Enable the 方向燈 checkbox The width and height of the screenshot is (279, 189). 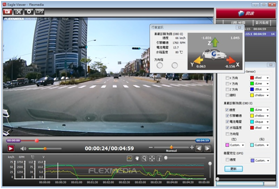[227, 134]
